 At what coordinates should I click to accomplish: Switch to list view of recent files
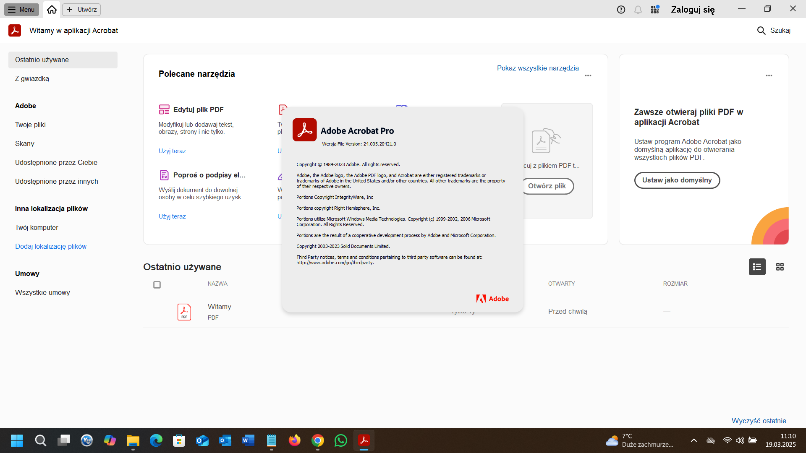point(757,267)
